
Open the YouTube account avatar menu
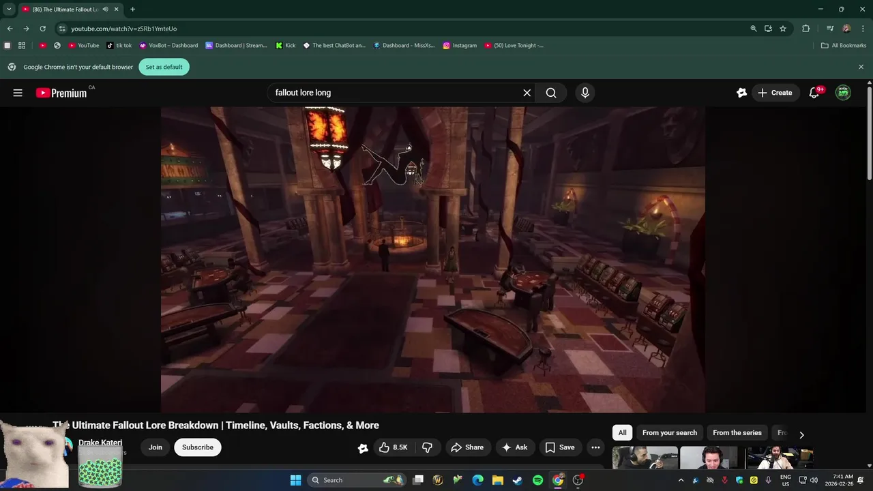pos(843,93)
